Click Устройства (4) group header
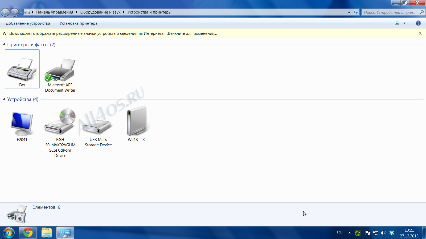This screenshot has height=239, width=426. [x=23, y=99]
